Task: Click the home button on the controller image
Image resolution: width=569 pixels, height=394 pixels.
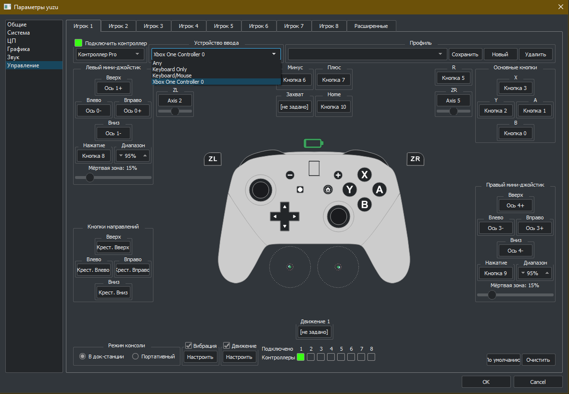Action: click(x=328, y=190)
